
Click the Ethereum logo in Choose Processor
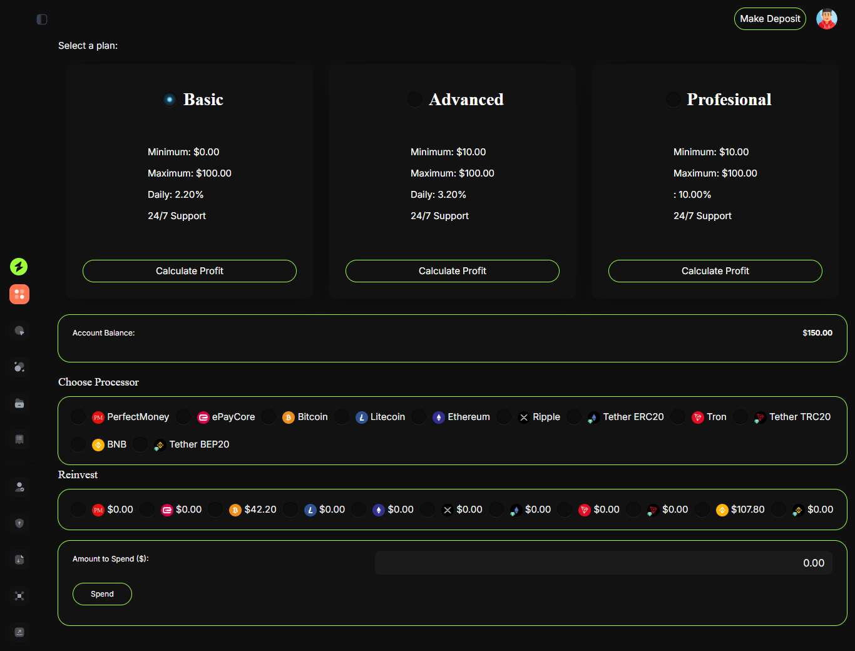439,418
